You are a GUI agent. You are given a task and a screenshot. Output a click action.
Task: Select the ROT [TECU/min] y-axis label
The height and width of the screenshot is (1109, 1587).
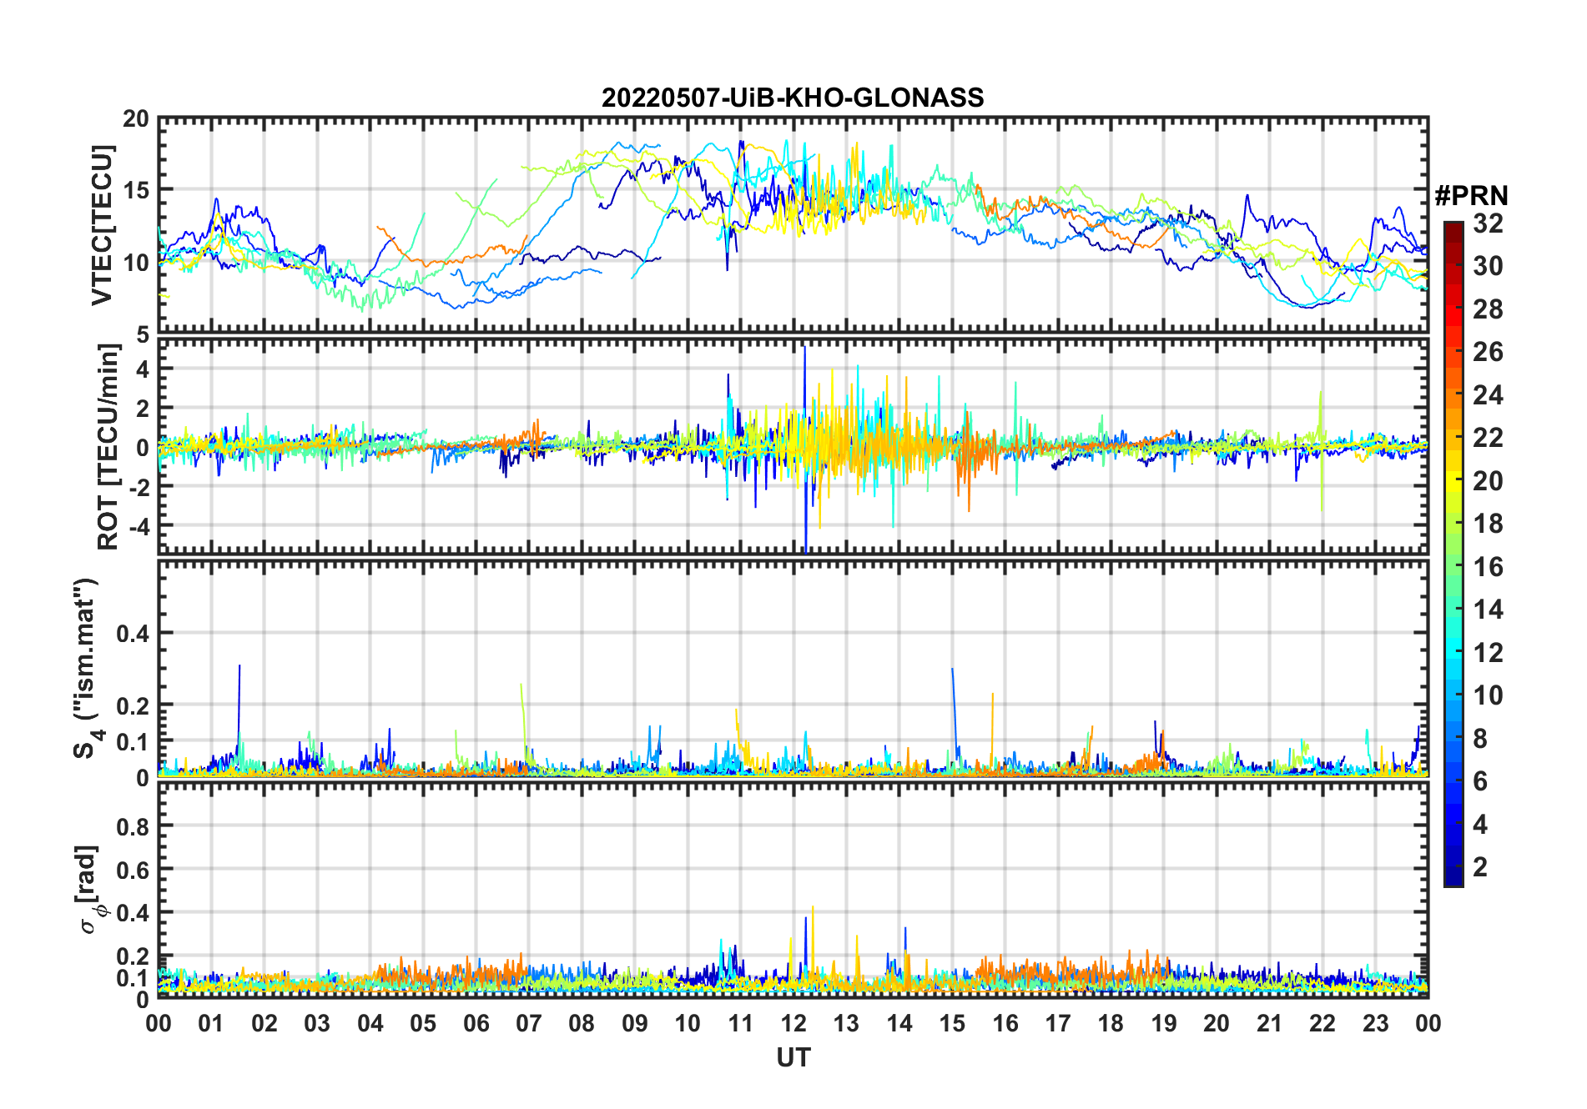tap(108, 447)
